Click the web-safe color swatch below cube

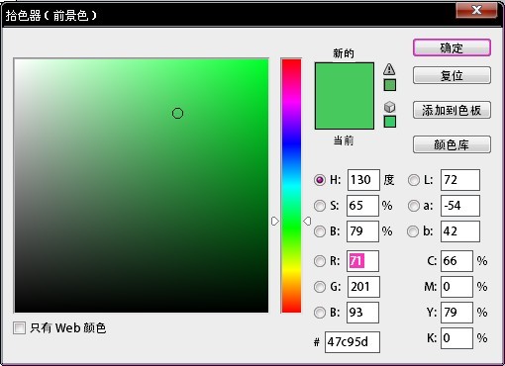[x=390, y=122]
